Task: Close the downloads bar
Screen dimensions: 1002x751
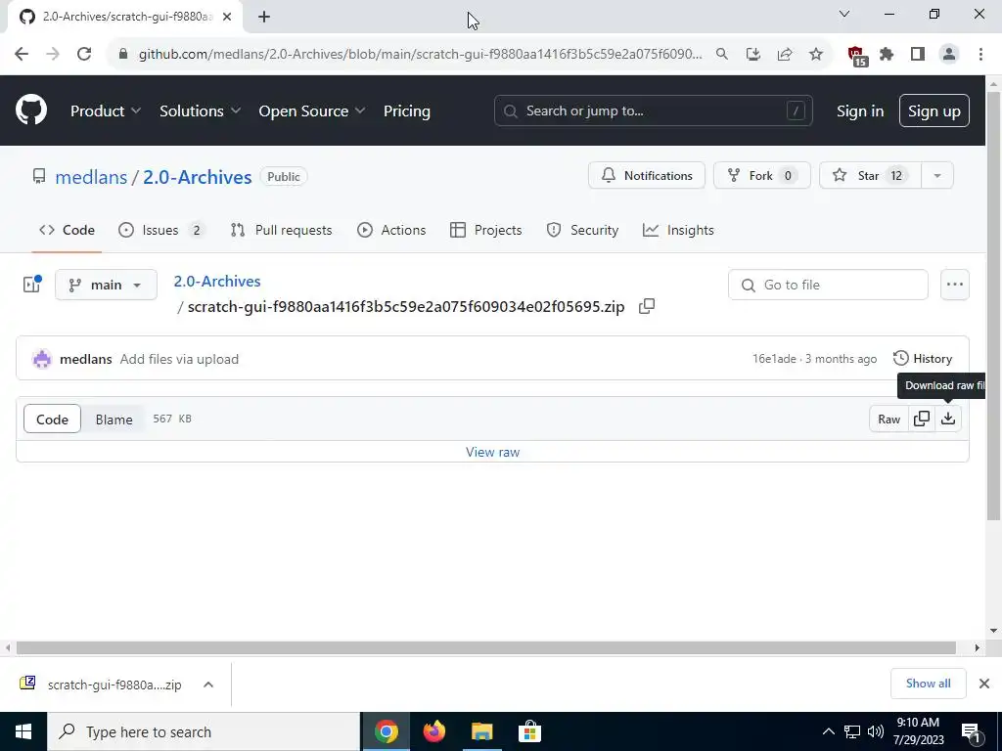Action: (984, 684)
